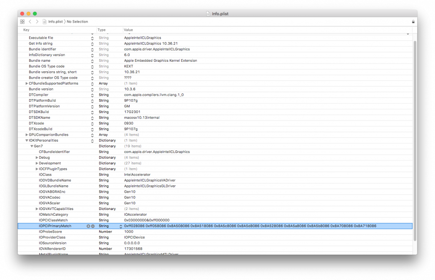Expand CFBundleSupportedPlatforms array
This screenshot has width=435, height=280.
click(27, 83)
